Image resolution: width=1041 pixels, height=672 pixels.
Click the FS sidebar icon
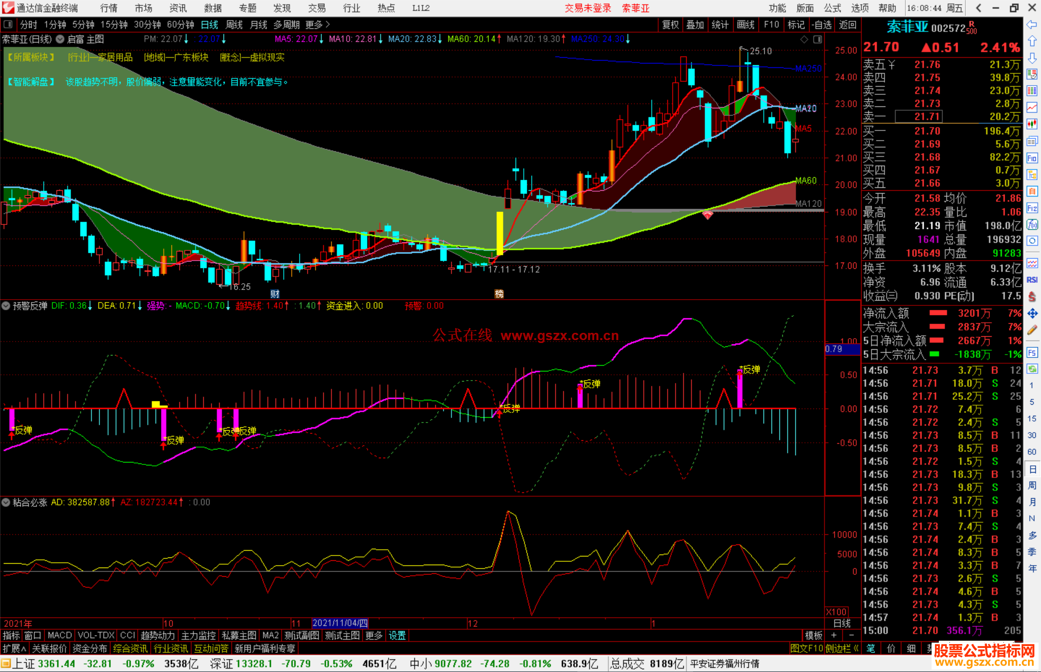(1032, 353)
